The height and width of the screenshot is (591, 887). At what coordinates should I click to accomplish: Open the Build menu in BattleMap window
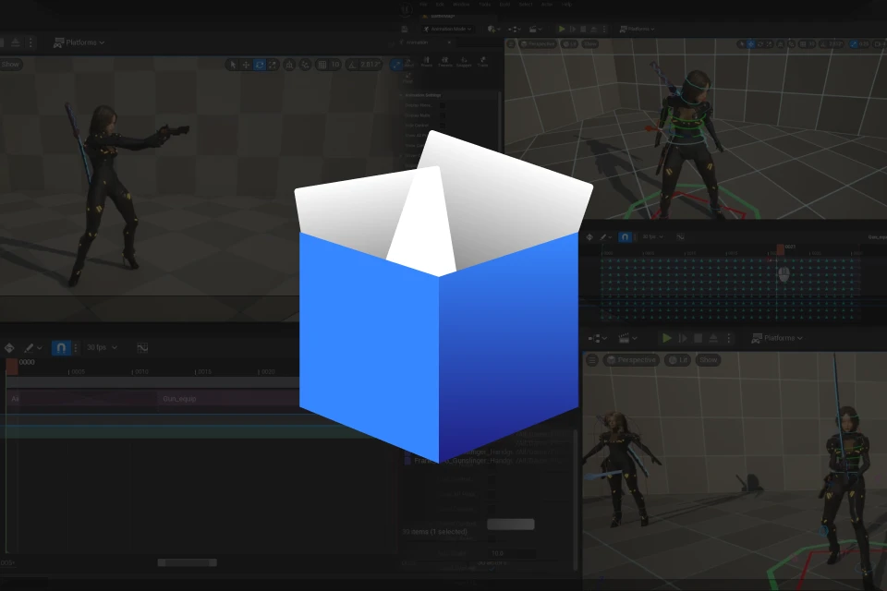pos(504,5)
